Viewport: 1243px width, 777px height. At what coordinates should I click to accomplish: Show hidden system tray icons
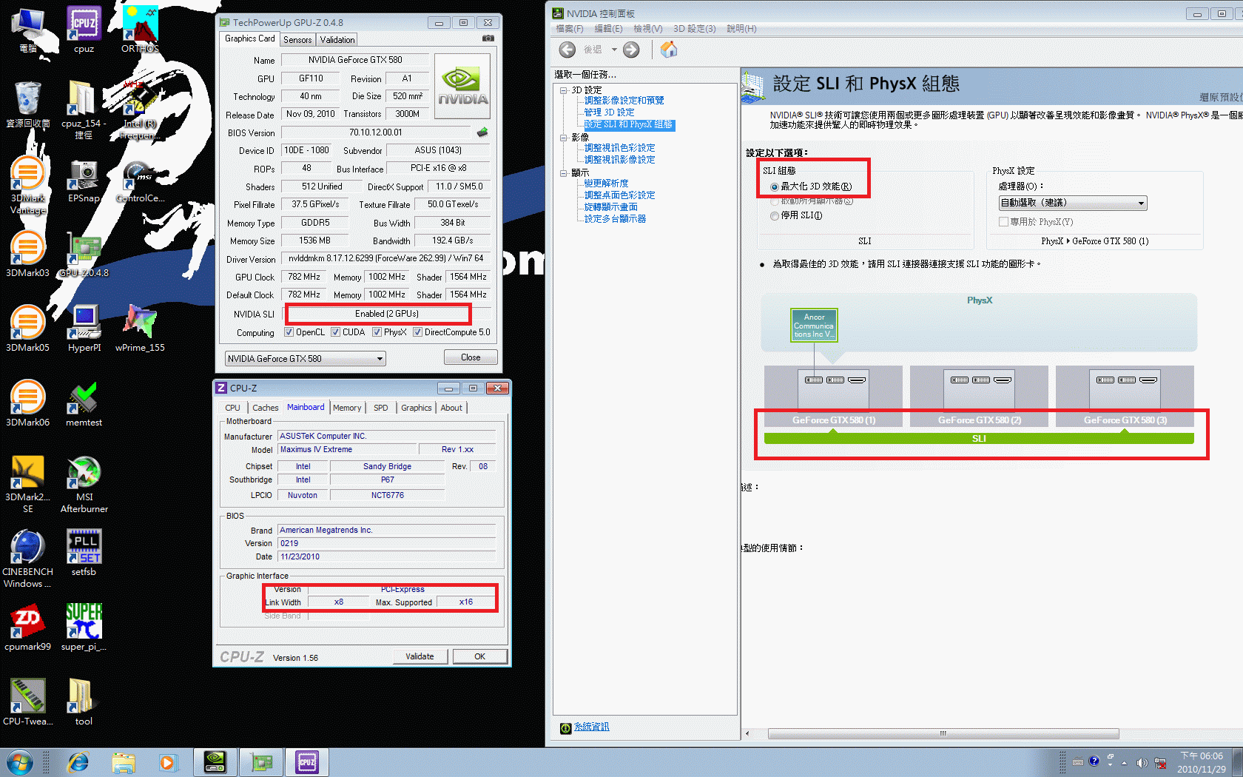pos(1124,763)
